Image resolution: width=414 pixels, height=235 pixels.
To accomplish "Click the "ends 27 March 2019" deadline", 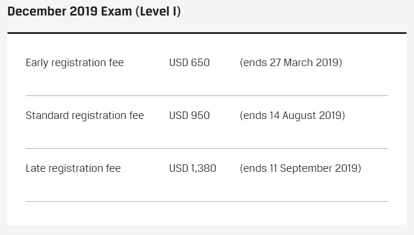I will tap(291, 63).
